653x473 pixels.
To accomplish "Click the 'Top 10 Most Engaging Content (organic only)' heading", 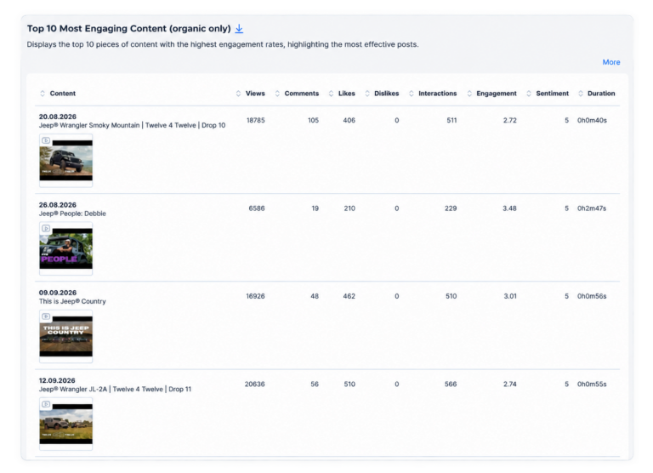I will point(128,29).
